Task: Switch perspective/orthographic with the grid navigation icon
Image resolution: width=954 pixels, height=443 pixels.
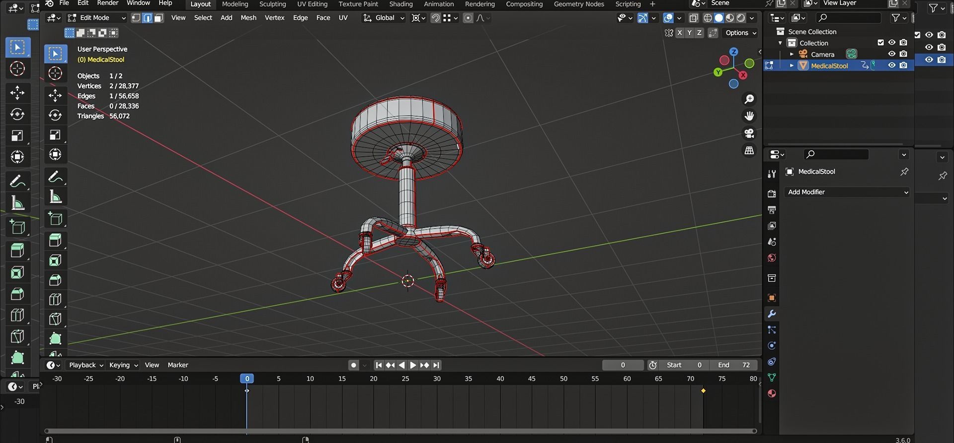Action: [x=749, y=150]
